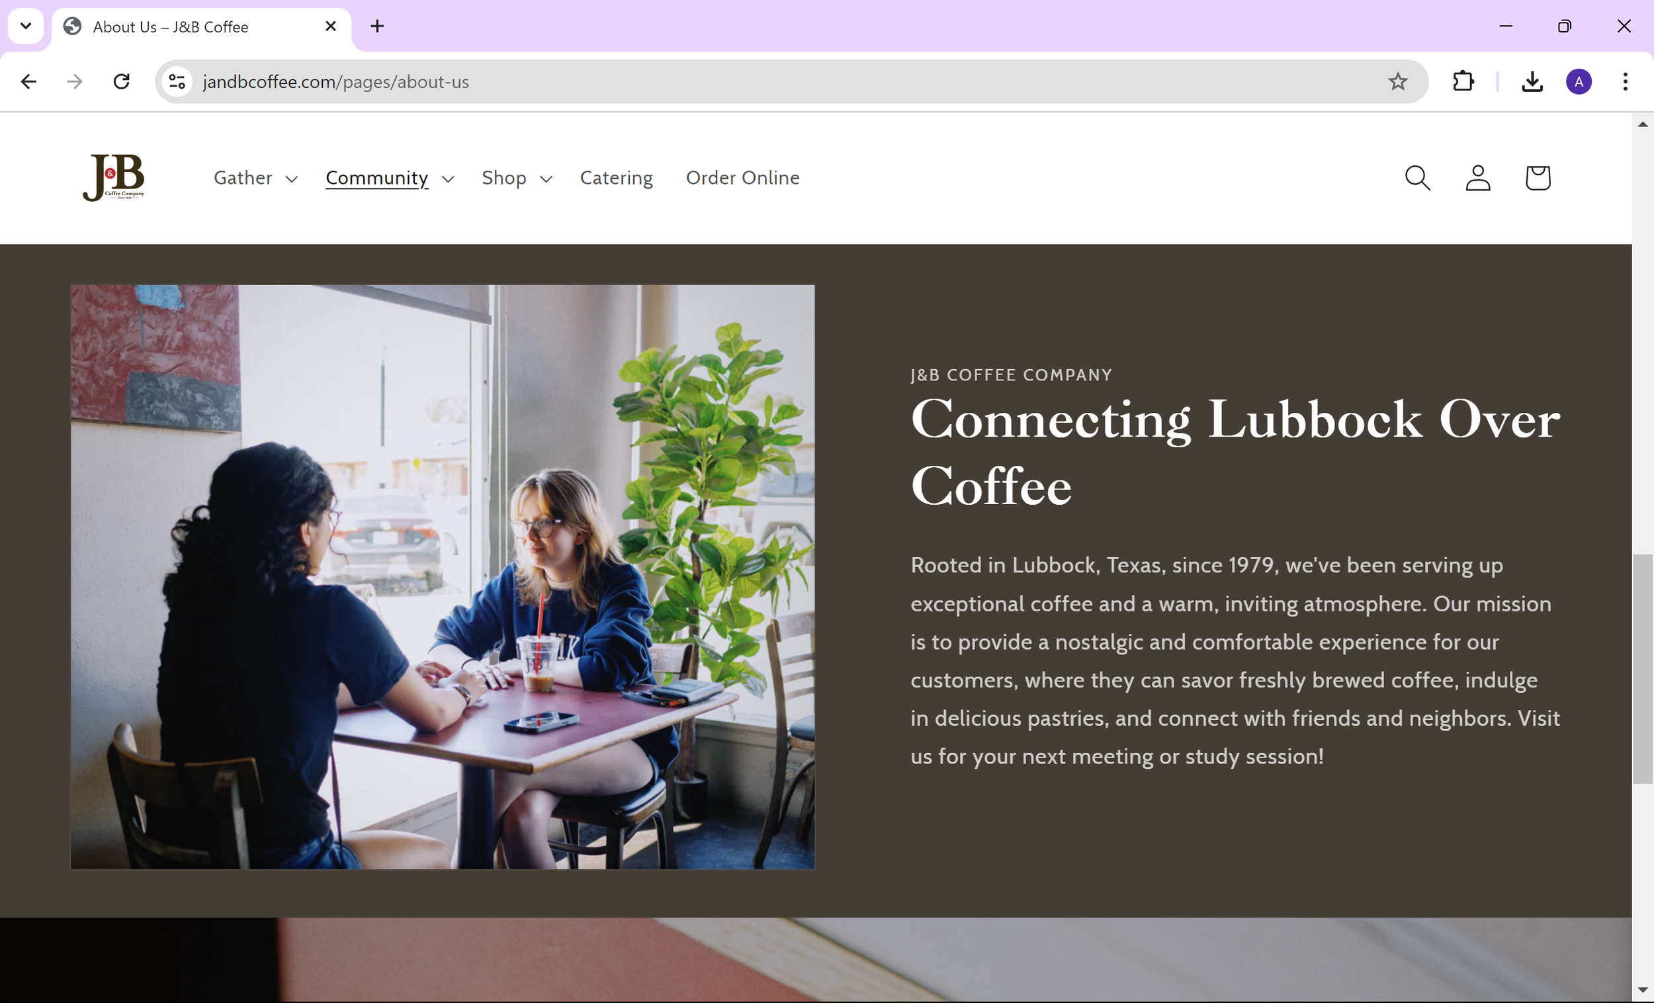Open the site search magnifier icon

(x=1417, y=178)
